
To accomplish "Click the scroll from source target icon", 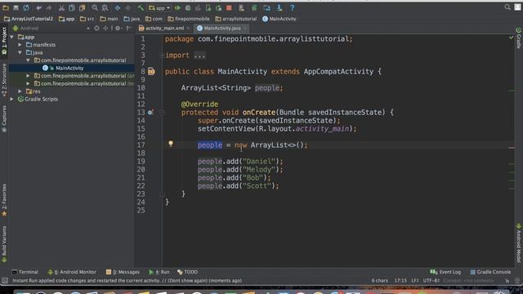I will pos(96,29).
